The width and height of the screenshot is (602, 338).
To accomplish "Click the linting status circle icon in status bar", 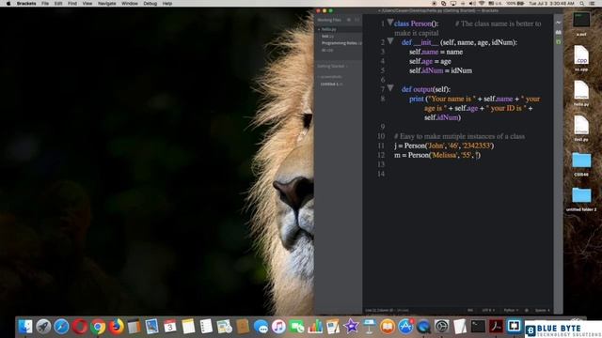I will [527, 311].
